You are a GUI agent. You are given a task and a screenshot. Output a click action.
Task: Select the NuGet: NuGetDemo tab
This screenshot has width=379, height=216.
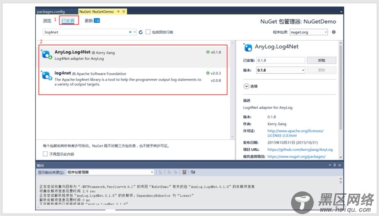(x=97, y=12)
